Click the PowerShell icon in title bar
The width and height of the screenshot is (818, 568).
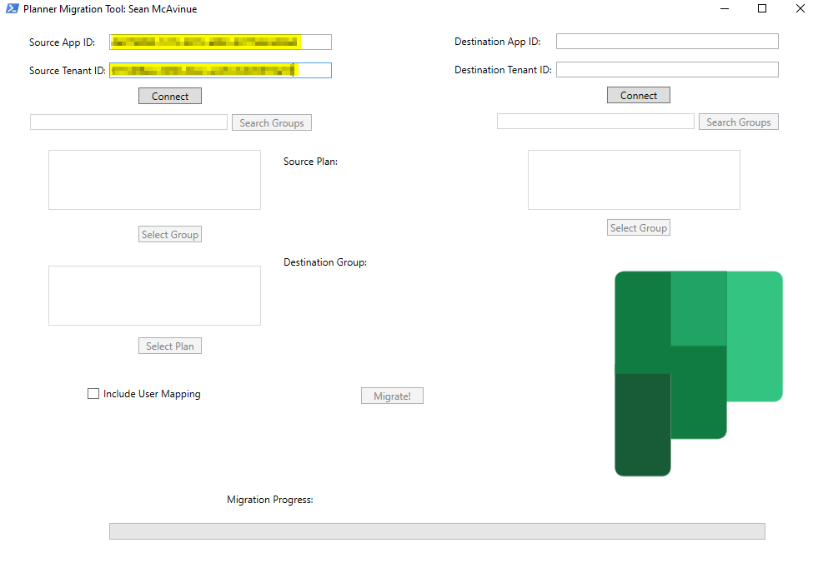coord(13,9)
